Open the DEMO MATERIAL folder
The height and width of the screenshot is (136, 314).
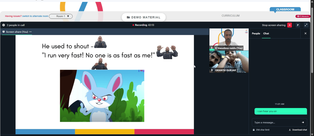(x=143, y=17)
